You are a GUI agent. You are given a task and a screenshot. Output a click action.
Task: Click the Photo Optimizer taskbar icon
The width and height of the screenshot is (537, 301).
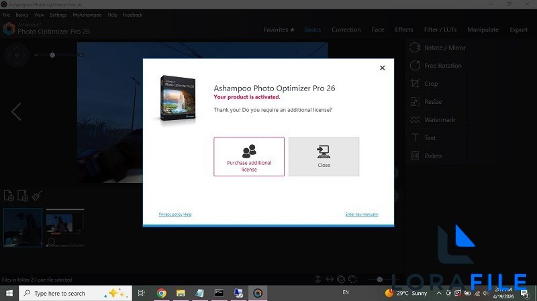(258, 293)
